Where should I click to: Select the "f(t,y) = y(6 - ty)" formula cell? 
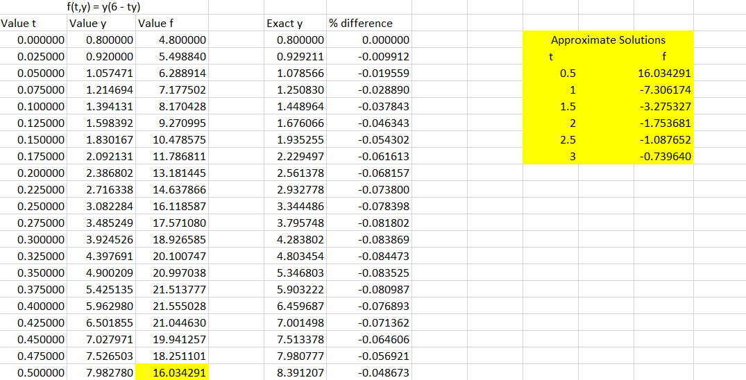(x=101, y=7)
